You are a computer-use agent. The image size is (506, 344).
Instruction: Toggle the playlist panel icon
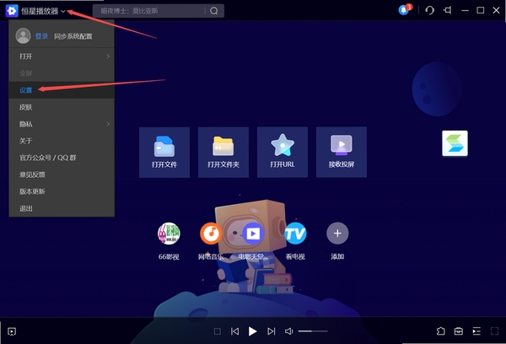(x=476, y=331)
